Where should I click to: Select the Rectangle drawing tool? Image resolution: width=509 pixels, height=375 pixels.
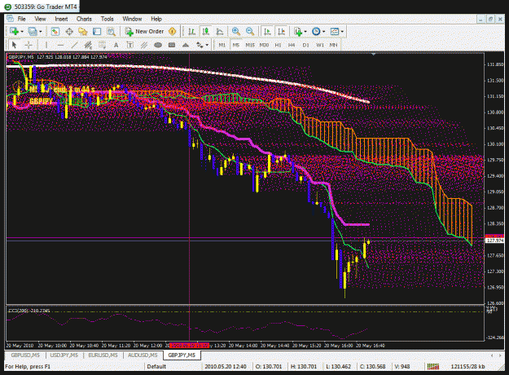pyautogui.click(x=172, y=45)
